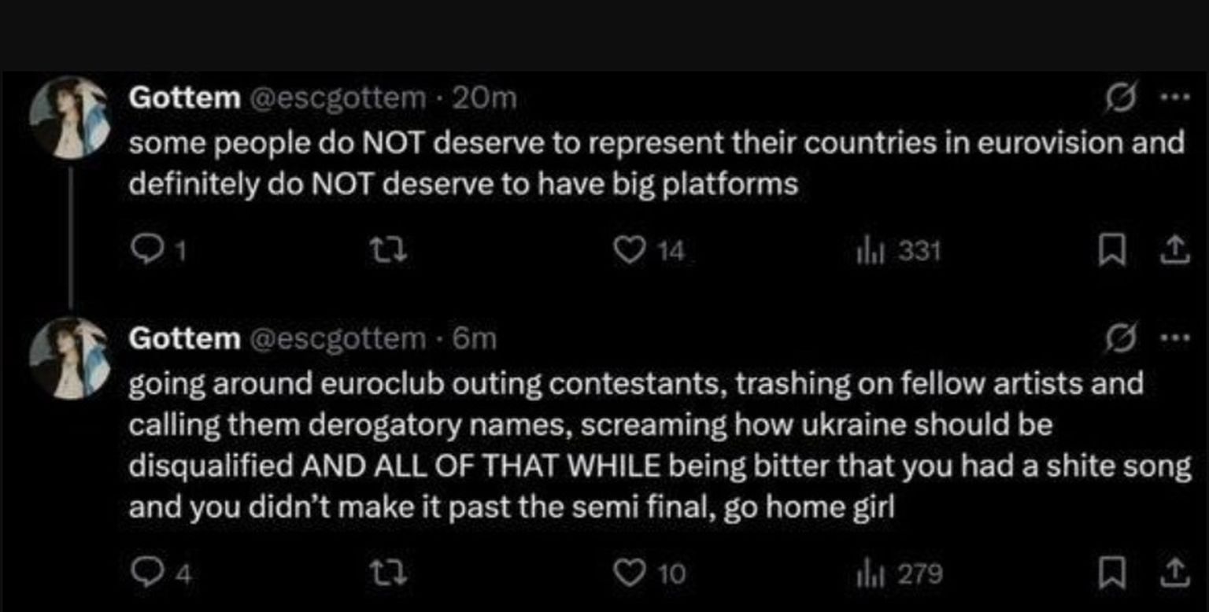Repost the first tweet about eurovision
Viewport: 1209px width, 612px height.
390,250
